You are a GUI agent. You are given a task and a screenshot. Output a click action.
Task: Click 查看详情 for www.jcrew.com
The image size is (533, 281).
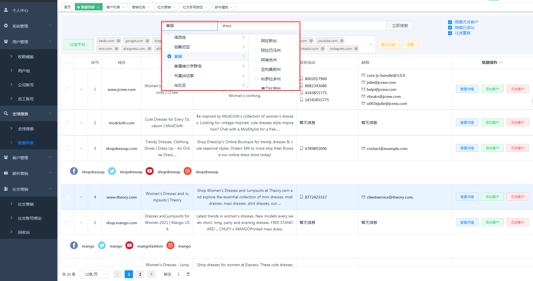point(467,89)
